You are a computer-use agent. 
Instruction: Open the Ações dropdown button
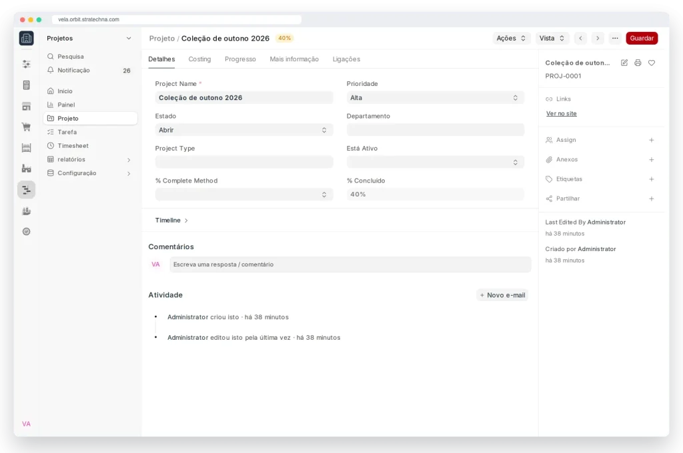(x=511, y=38)
